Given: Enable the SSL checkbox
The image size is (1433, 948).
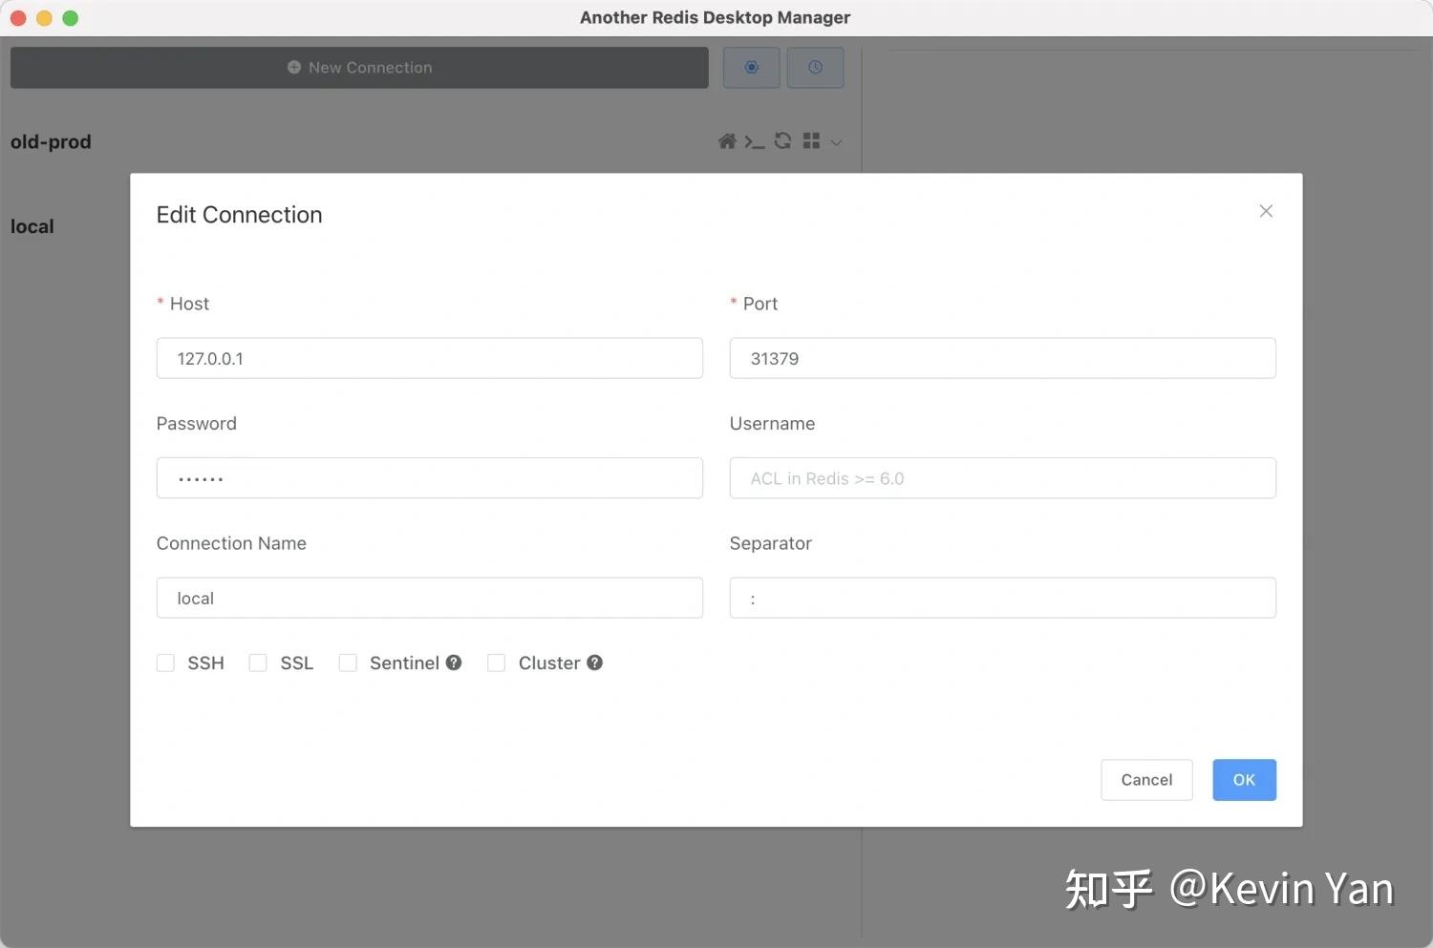Looking at the screenshot, I should point(257,662).
